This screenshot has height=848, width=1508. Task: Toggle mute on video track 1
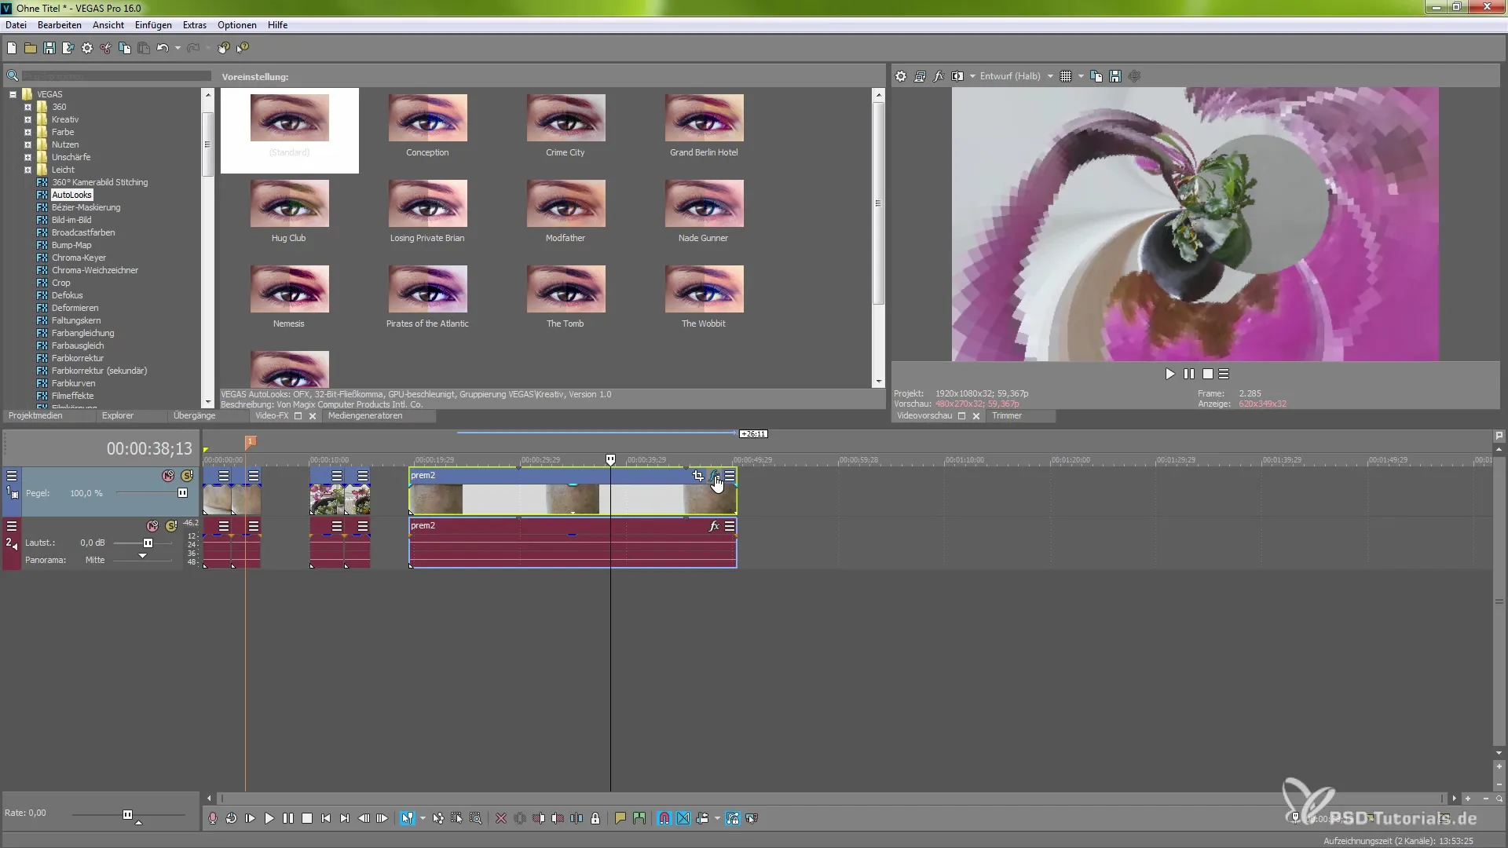[168, 476]
